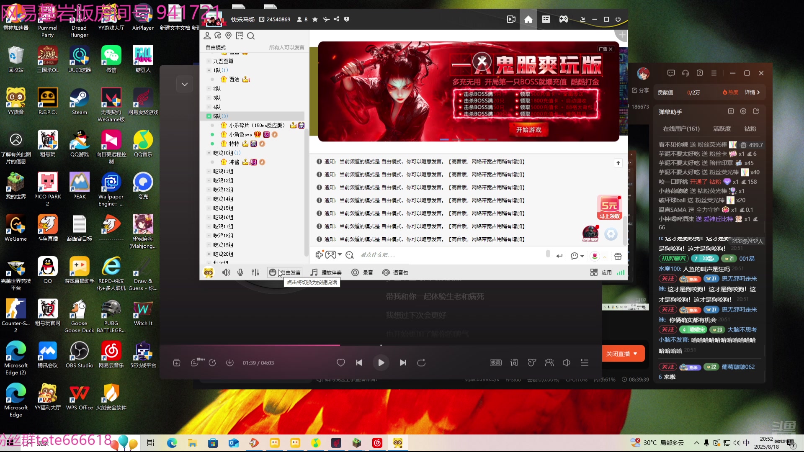Open 应用 apps grid

(601, 272)
